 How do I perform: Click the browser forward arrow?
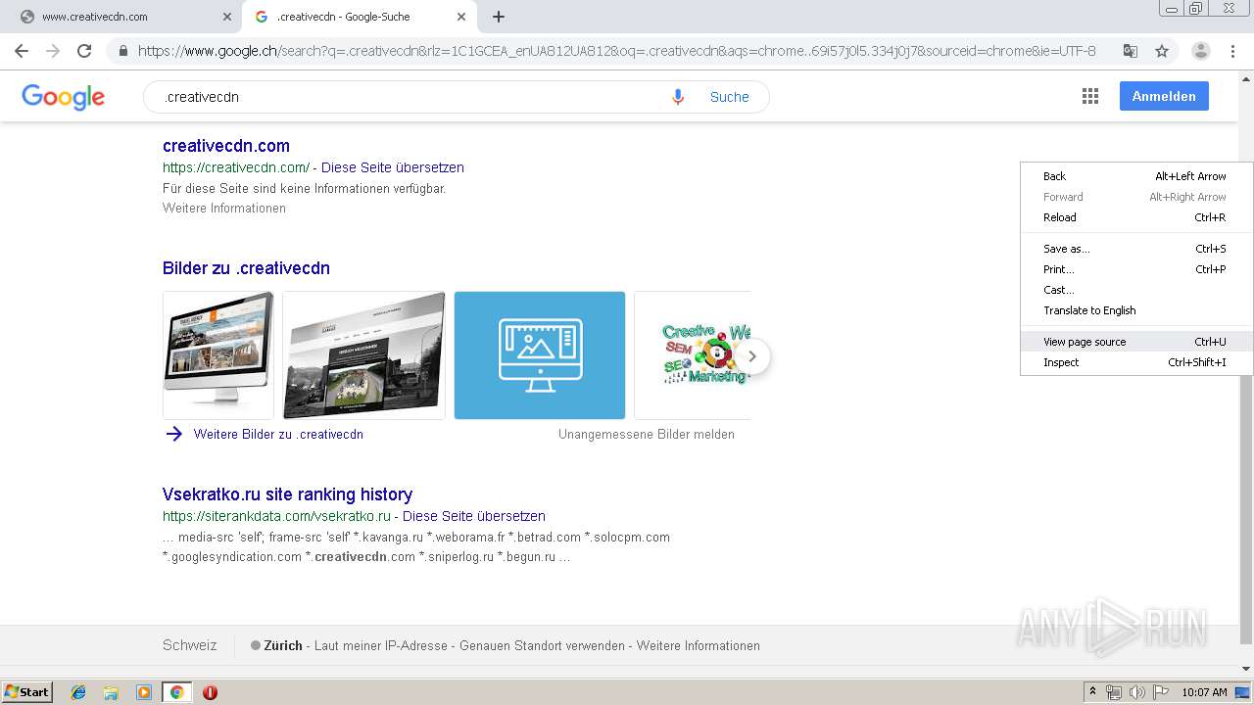tap(53, 51)
